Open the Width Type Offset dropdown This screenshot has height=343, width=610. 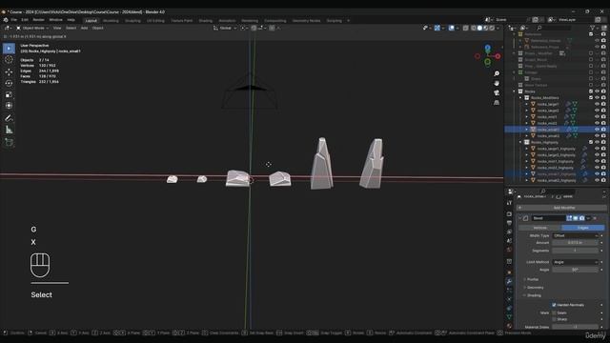[x=576, y=235]
